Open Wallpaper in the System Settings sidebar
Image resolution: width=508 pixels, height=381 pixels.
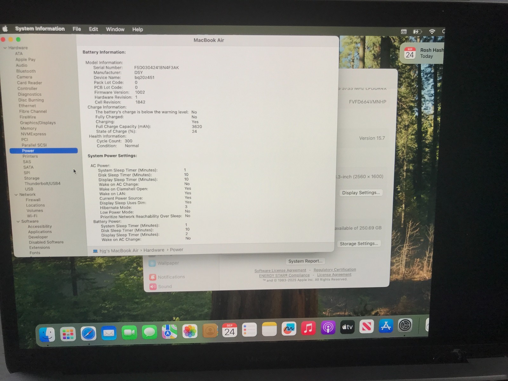coord(168,263)
